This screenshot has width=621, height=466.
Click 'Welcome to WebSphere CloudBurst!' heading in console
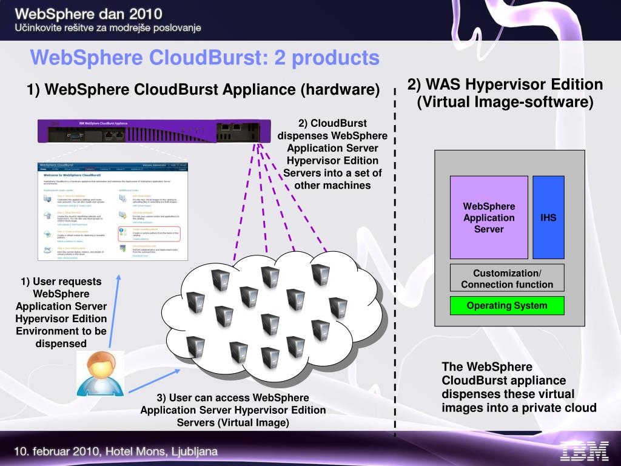tap(72, 175)
